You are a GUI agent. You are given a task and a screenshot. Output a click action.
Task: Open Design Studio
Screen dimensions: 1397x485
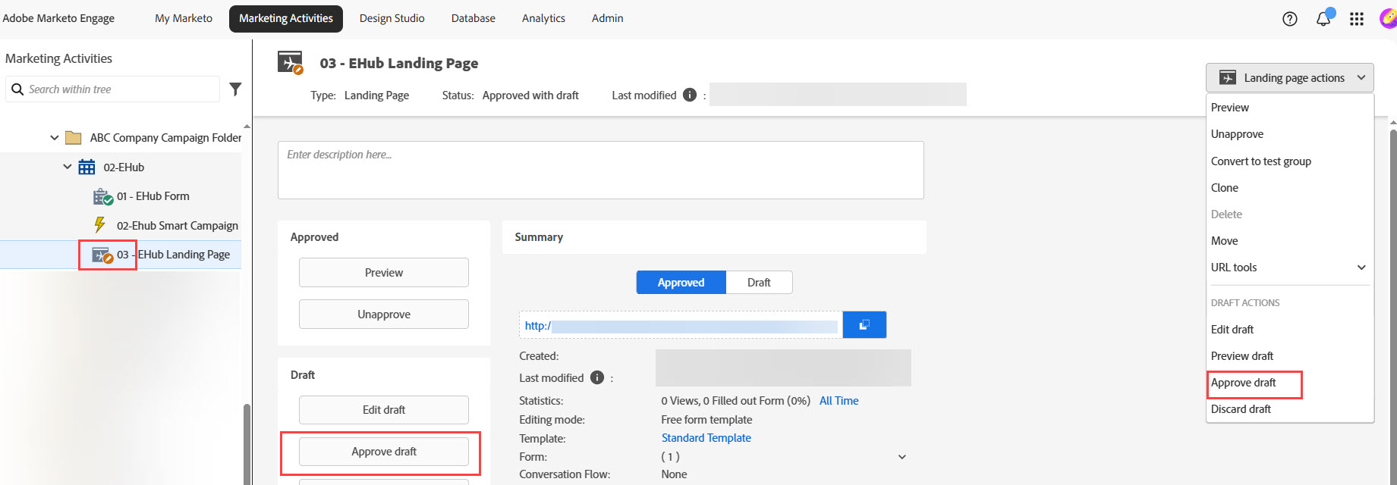[x=392, y=18]
